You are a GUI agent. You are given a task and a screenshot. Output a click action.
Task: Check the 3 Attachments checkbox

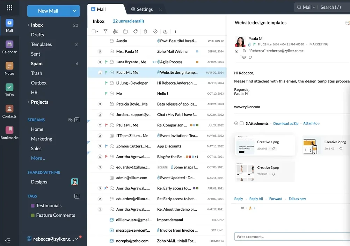point(241,123)
